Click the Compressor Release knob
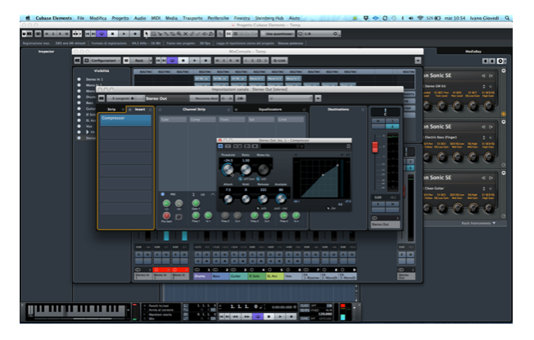534x340 pixels. pyautogui.click(x=263, y=199)
